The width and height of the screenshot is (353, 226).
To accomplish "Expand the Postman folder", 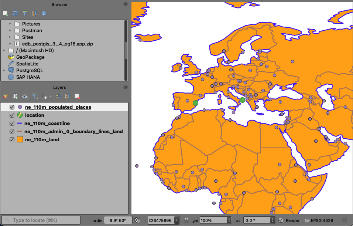I will (x=10, y=30).
